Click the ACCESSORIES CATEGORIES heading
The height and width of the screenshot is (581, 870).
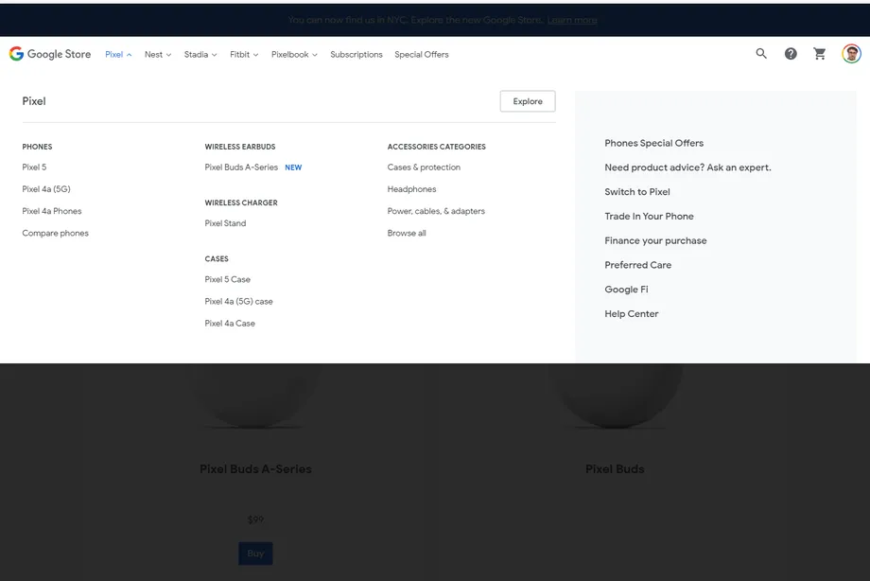pyautogui.click(x=437, y=147)
